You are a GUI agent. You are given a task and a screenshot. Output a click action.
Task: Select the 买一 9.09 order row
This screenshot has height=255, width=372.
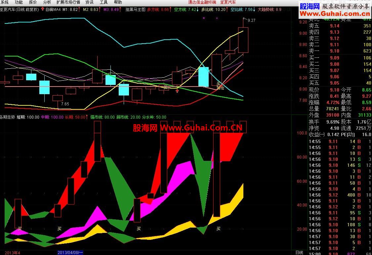[x=340, y=58]
